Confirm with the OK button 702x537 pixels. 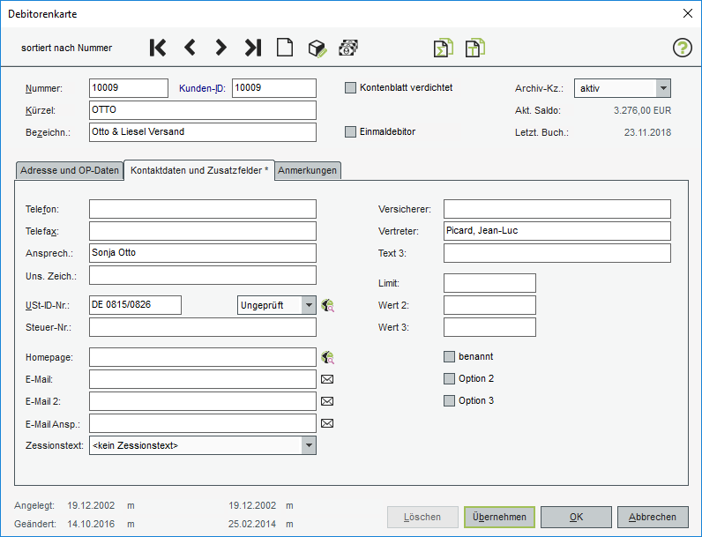(576, 517)
